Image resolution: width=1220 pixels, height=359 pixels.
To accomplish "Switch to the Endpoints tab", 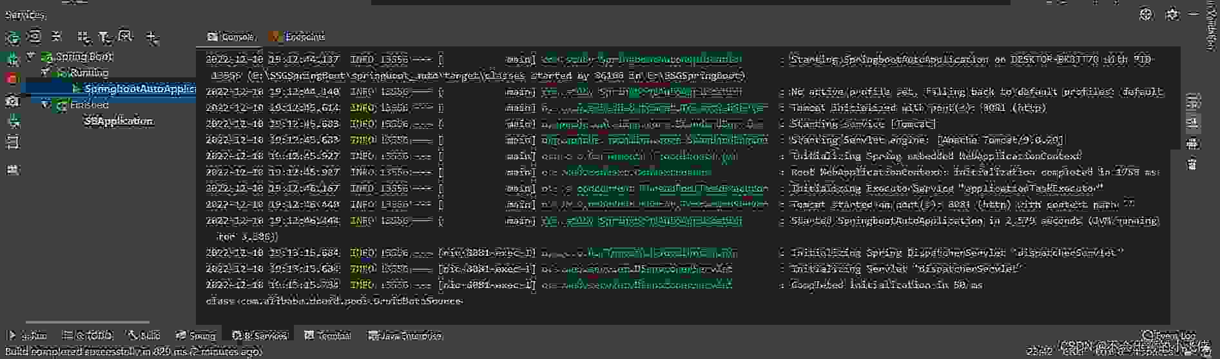I will point(298,37).
